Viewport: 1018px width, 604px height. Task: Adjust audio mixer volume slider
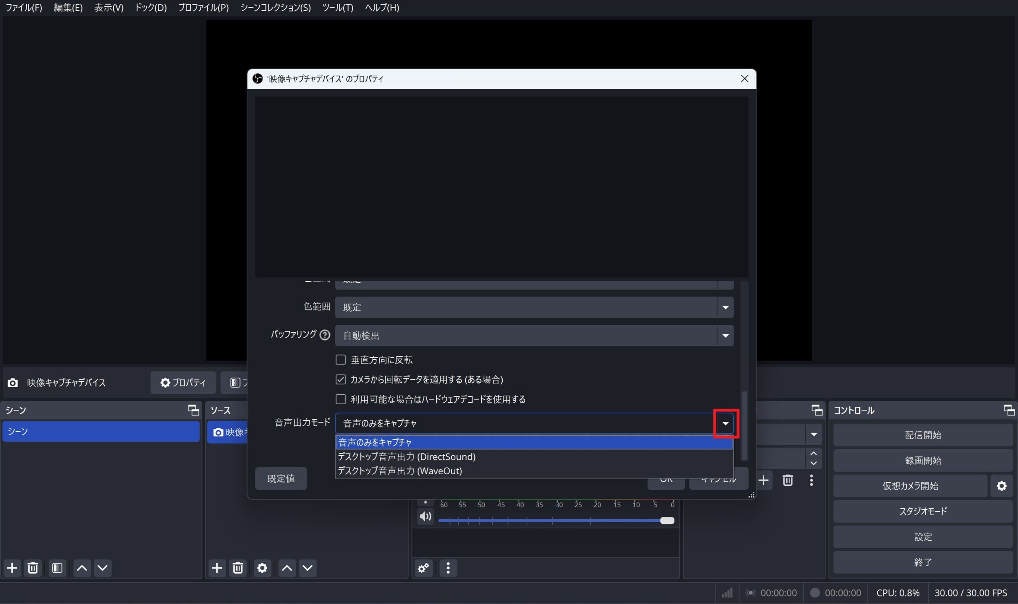click(556, 520)
